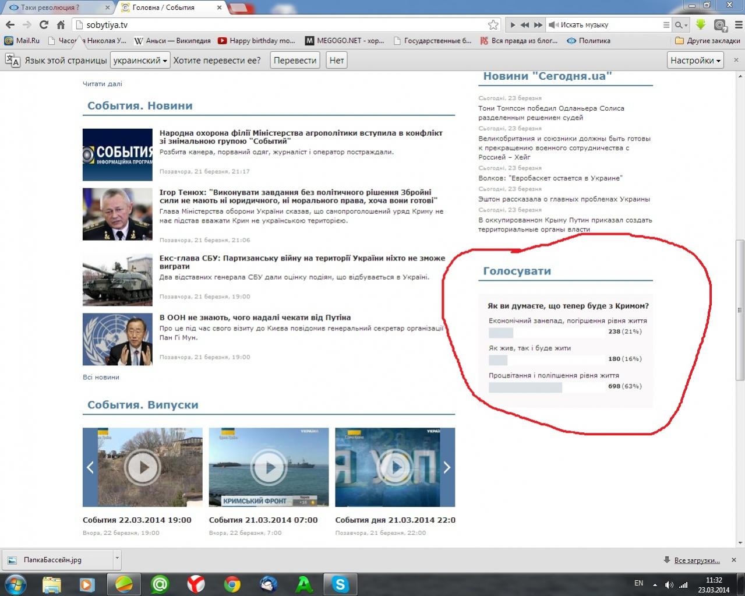Launch Yandex browser from the taskbar
745x596 pixels.
coord(196,583)
